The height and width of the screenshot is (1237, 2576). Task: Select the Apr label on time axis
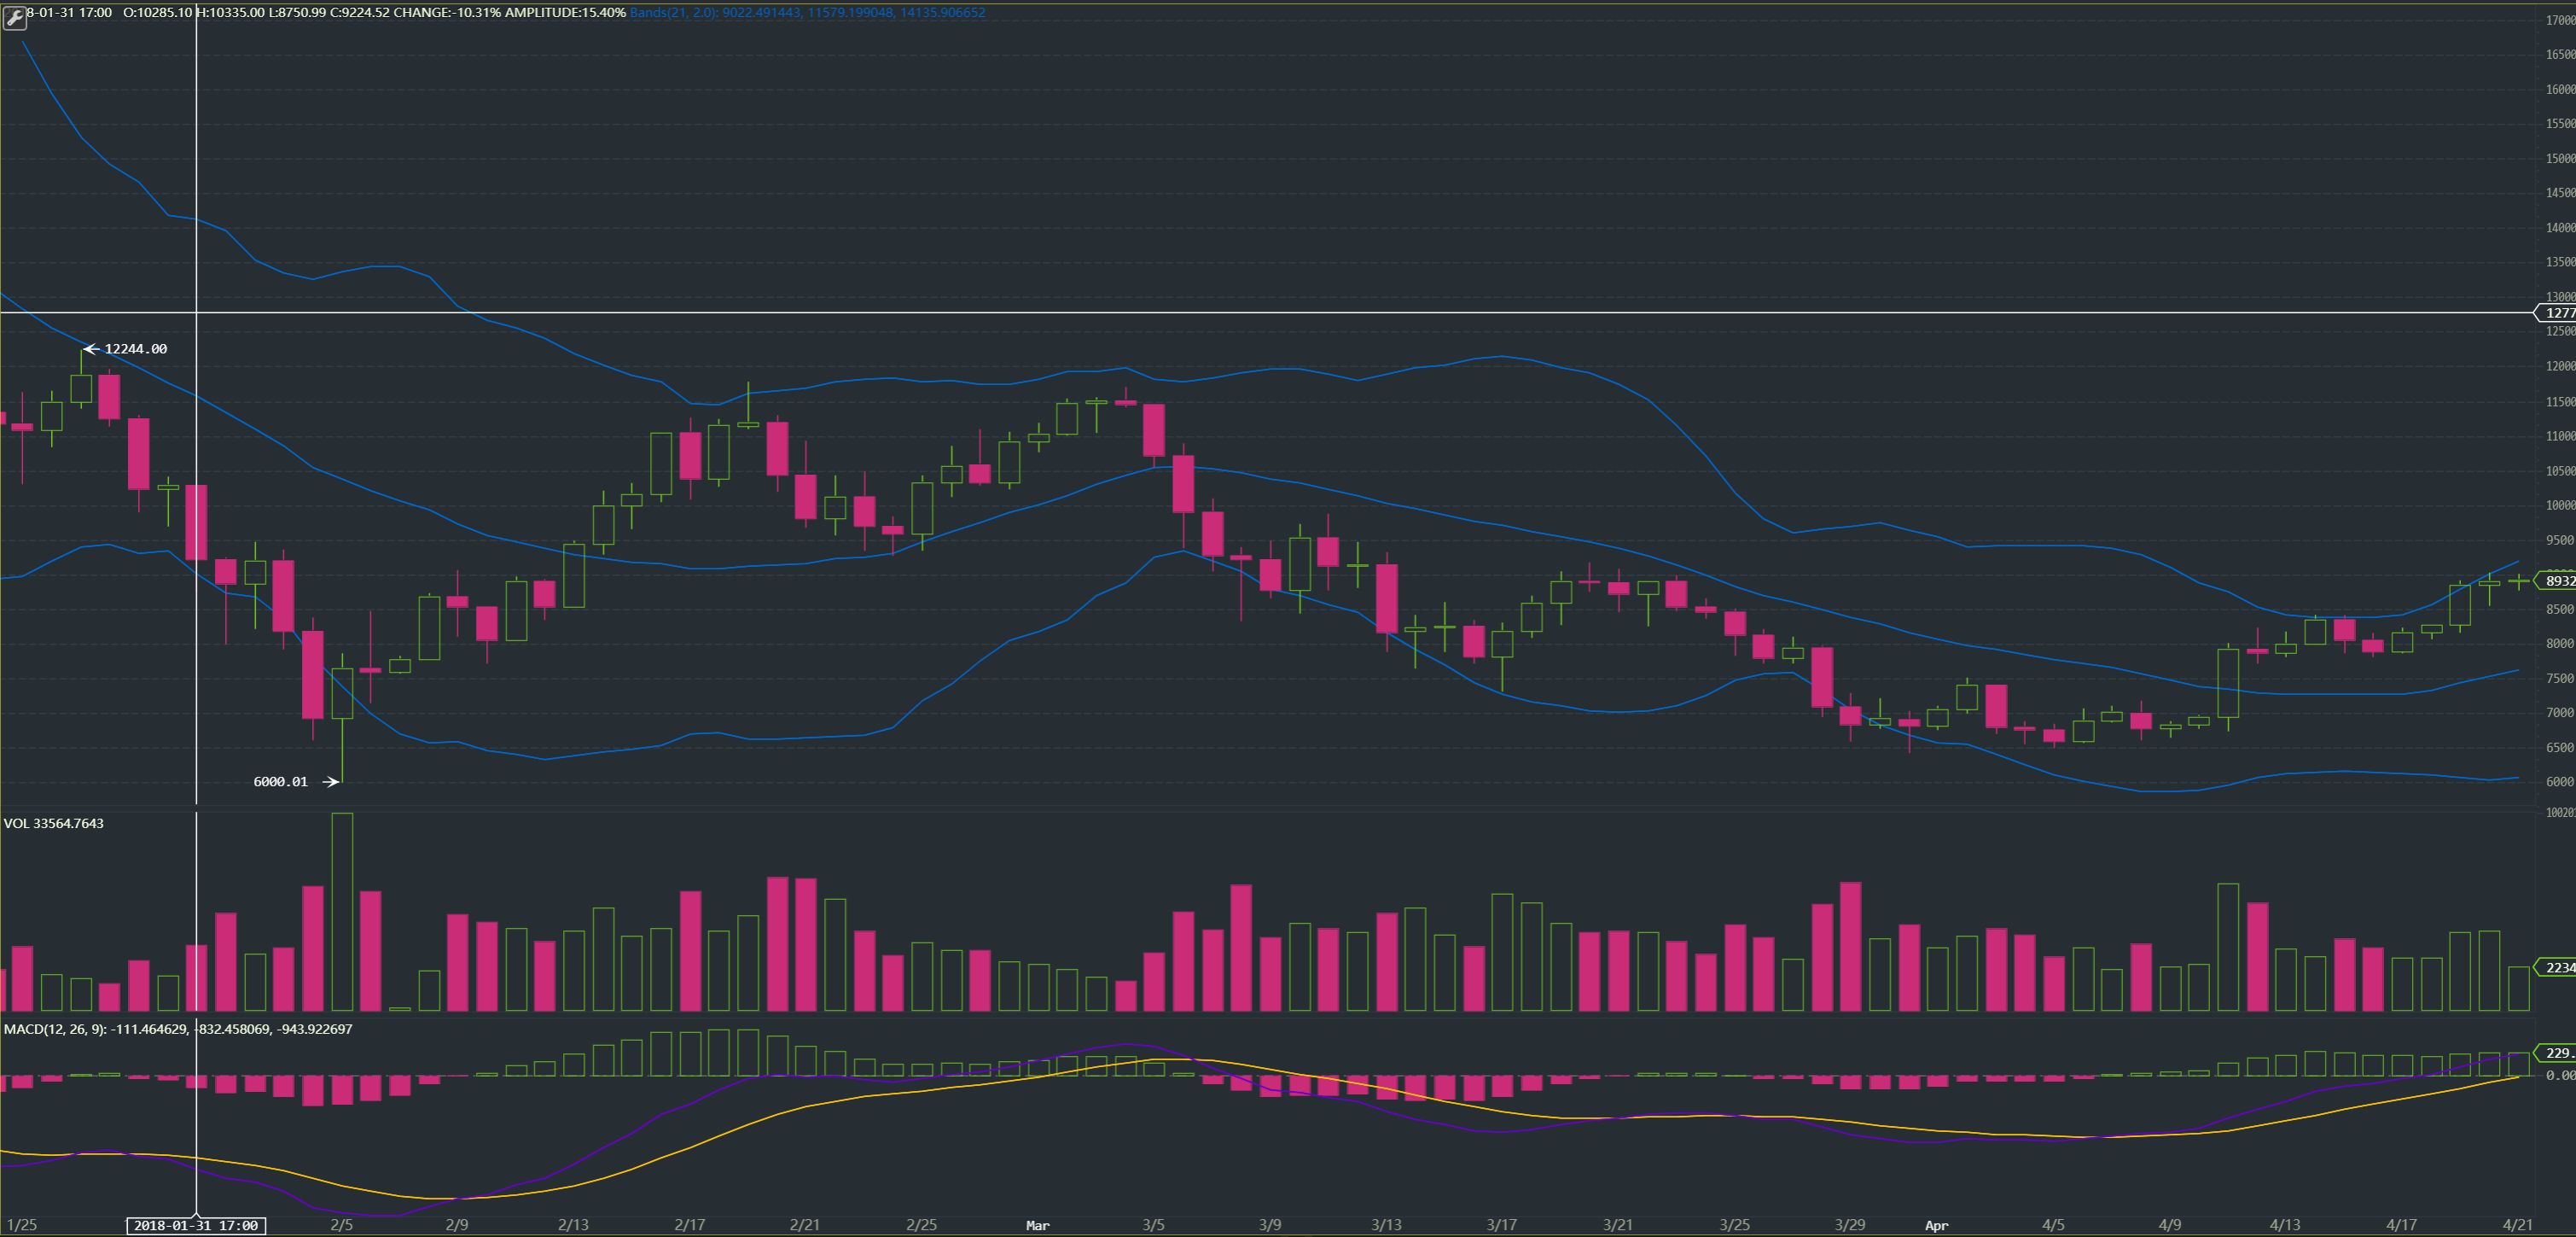[1937, 1225]
